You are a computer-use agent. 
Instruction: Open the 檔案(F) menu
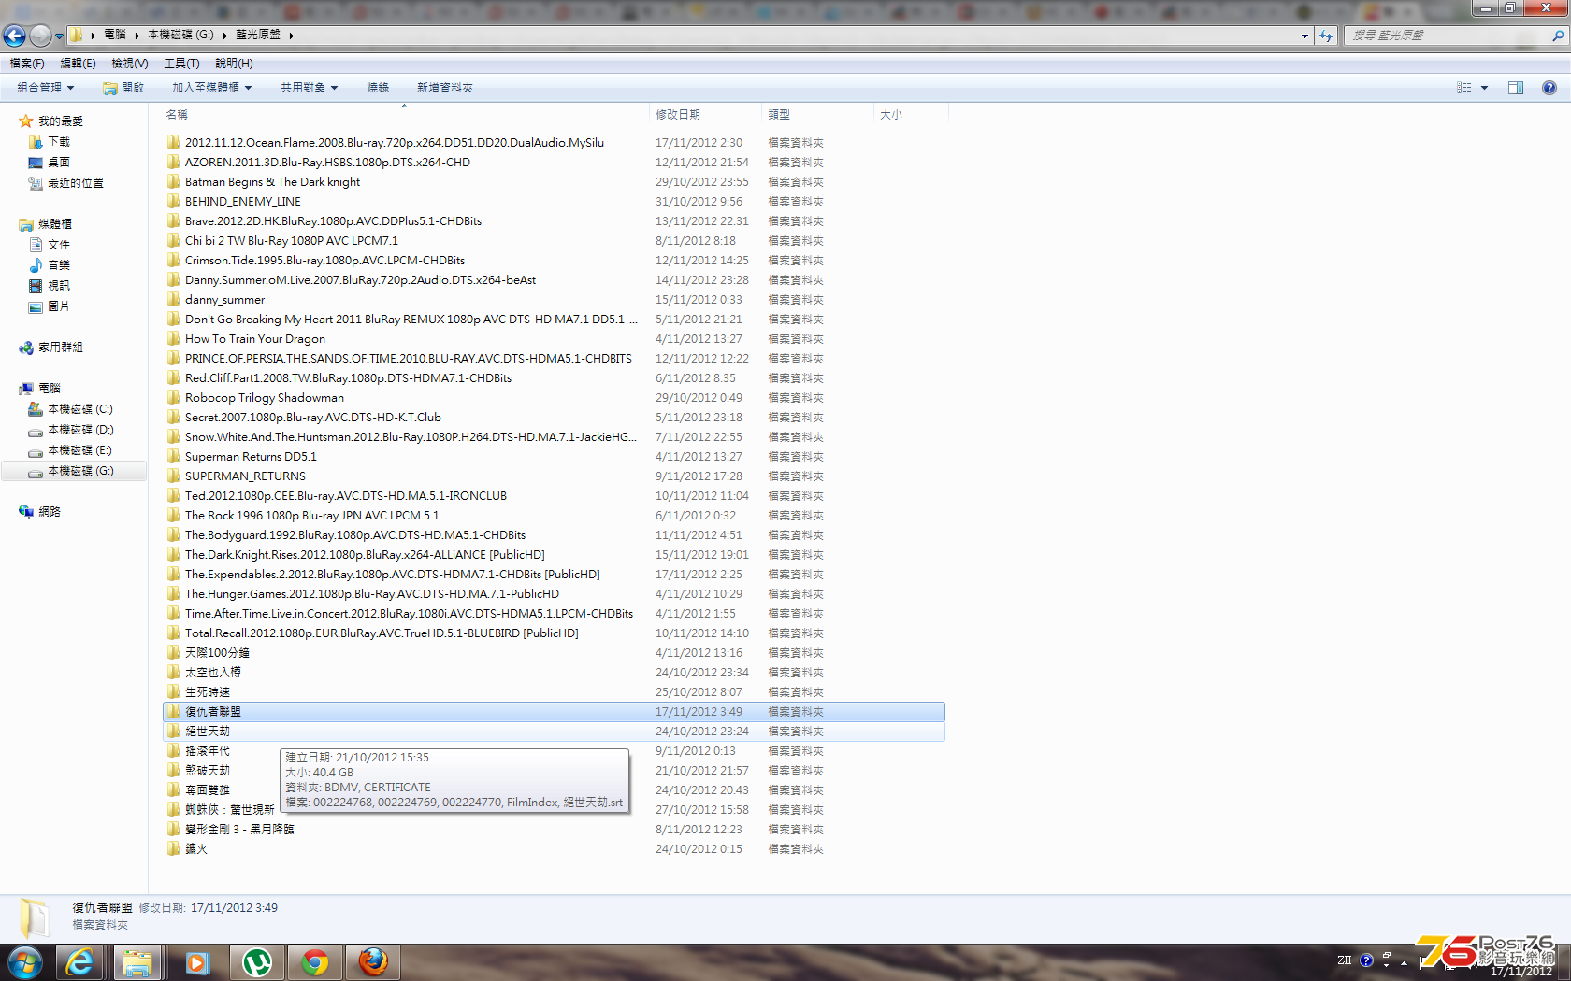27,64
